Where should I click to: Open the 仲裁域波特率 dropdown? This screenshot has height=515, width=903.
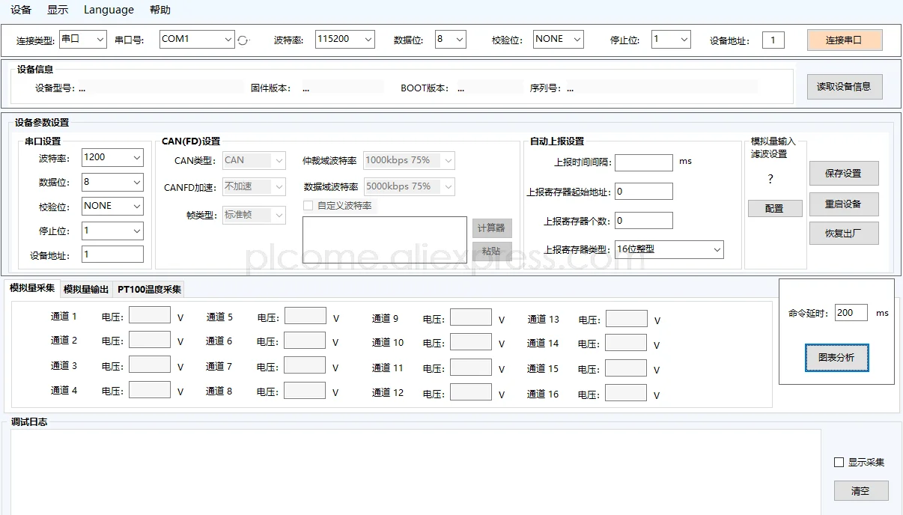click(x=409, y=160)
